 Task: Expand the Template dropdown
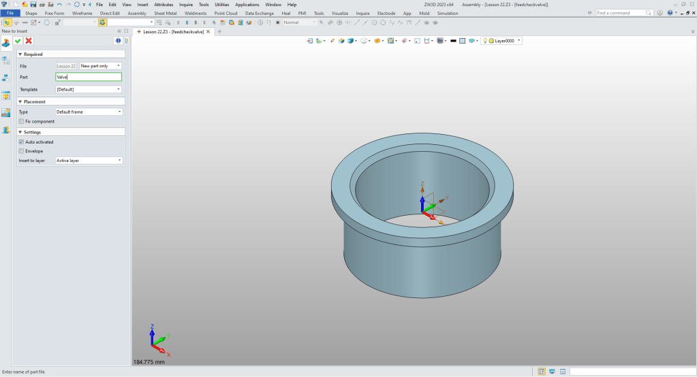[89, 89]
